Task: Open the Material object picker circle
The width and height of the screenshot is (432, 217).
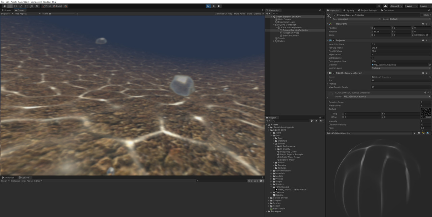Action: coord(430,65)
